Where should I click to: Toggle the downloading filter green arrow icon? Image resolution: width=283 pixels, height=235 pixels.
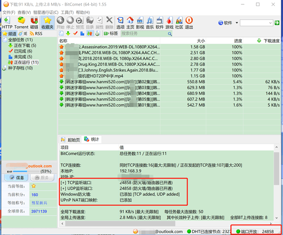(68, 33)
